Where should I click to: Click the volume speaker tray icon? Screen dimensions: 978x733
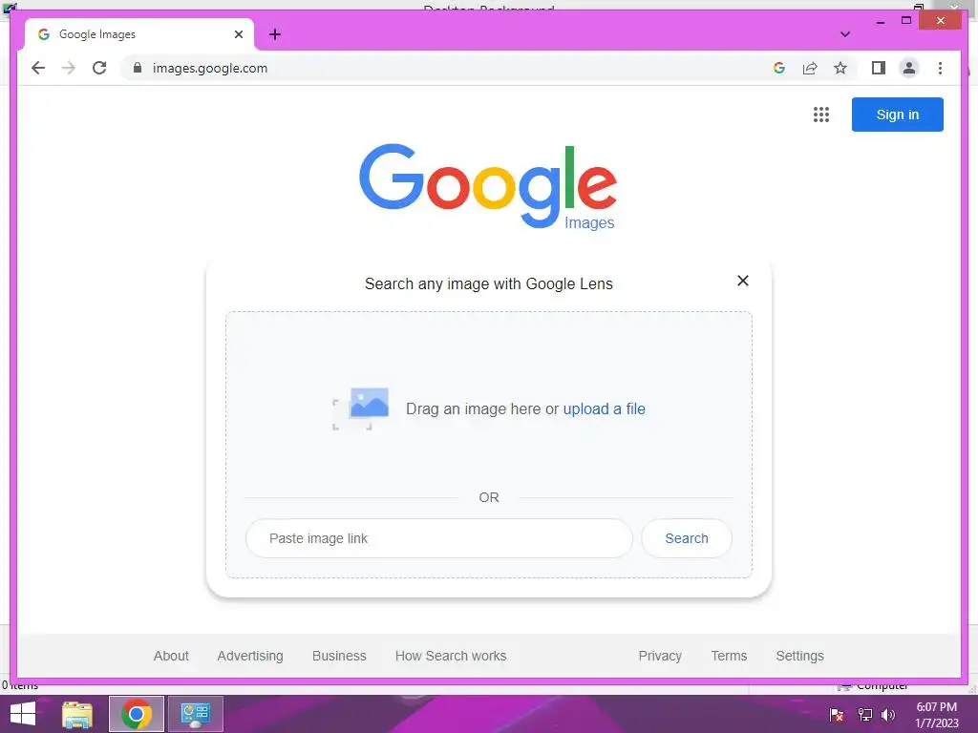[887, 715]
